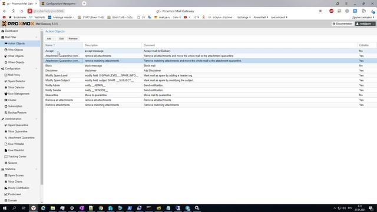Open Subscription page
Image resolution: width=377 pixels, height=212 pixels.
pyautogui.click(x=15, y=106)
